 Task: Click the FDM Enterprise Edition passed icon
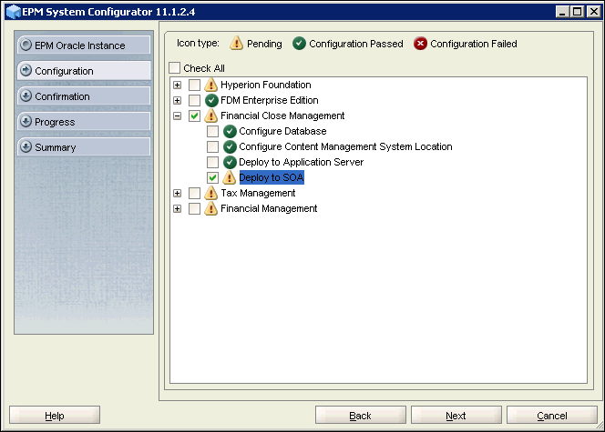point(211,100)
